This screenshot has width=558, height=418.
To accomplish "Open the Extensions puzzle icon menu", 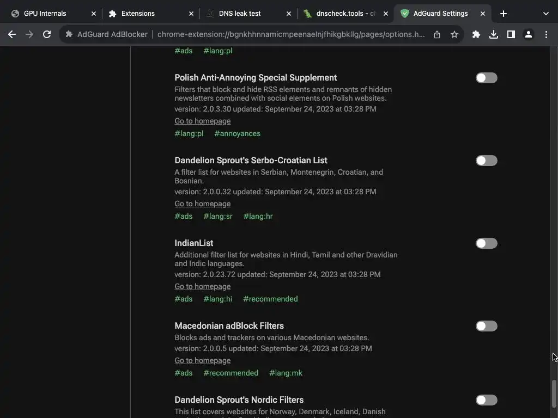I will (476, 34).
